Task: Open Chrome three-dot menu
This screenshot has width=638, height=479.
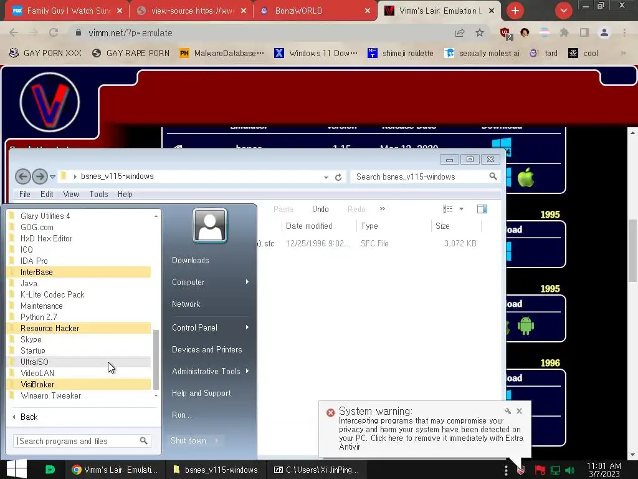Action: tap(624, 32)
